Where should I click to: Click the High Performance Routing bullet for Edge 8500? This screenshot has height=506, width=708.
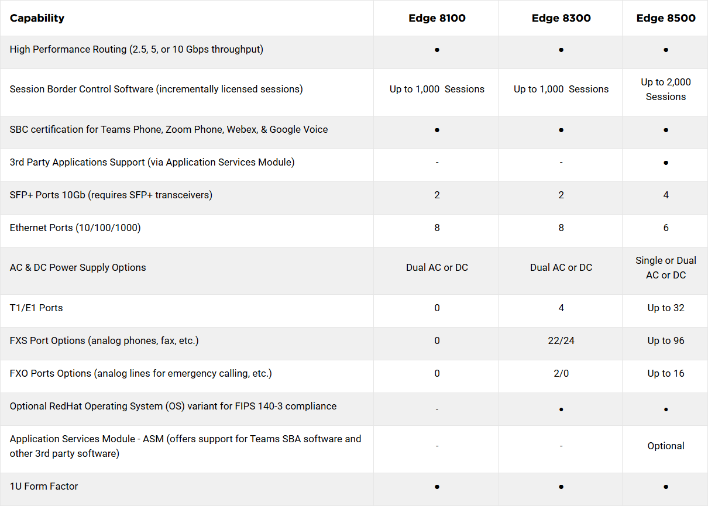pos(666,50)
